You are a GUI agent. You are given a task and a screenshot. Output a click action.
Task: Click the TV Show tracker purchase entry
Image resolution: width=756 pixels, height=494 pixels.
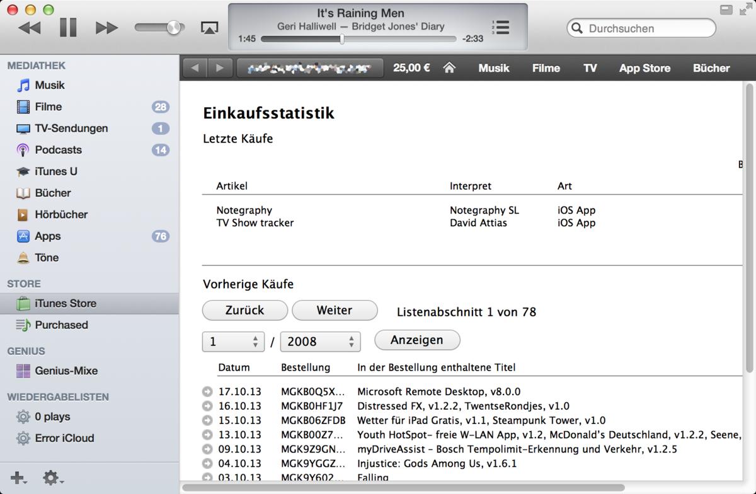pyautogui.click(x=255, y=223)
